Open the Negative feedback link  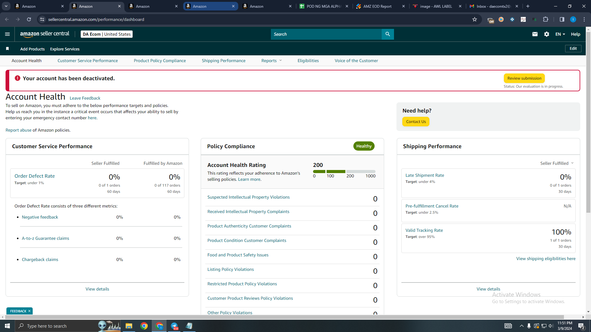click(x=40, y=217)
